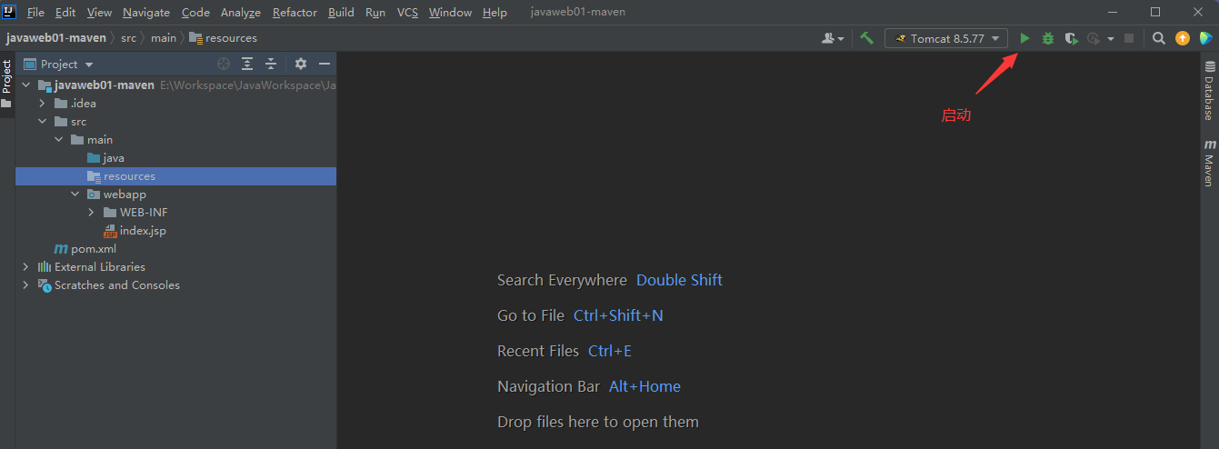Start debugging with the green bug icon
This screenshot has width=1219, height=449.
coord(1047,38)
